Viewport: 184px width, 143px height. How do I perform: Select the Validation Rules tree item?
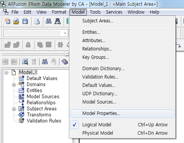[x=44, y=121]
